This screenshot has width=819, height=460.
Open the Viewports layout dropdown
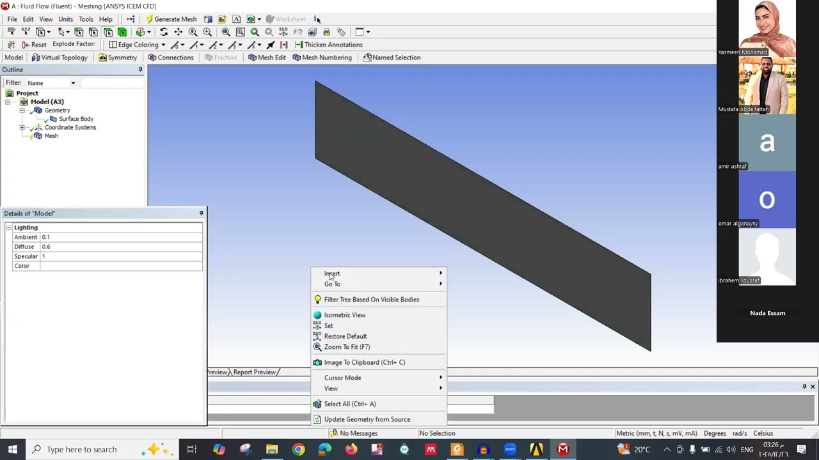(363, 32)
